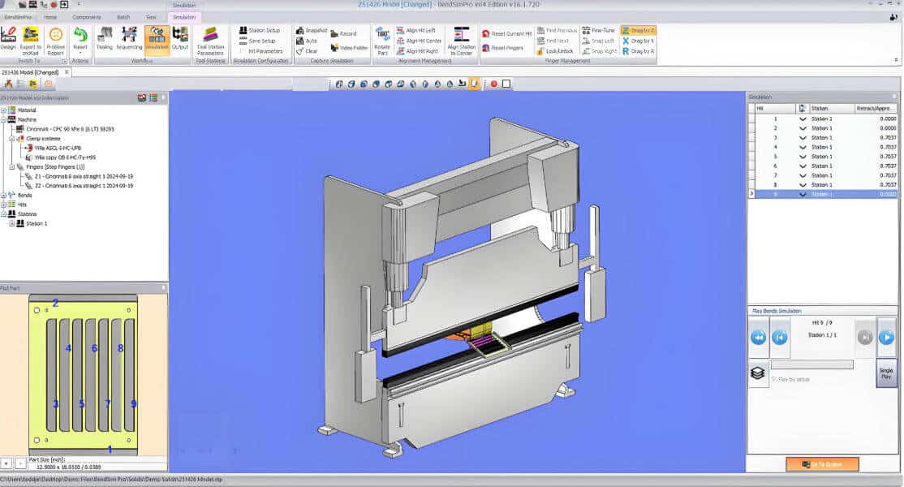Expand the Bends tree node
The height and width of the screenshot is (487, 904).
pos(3,196)
